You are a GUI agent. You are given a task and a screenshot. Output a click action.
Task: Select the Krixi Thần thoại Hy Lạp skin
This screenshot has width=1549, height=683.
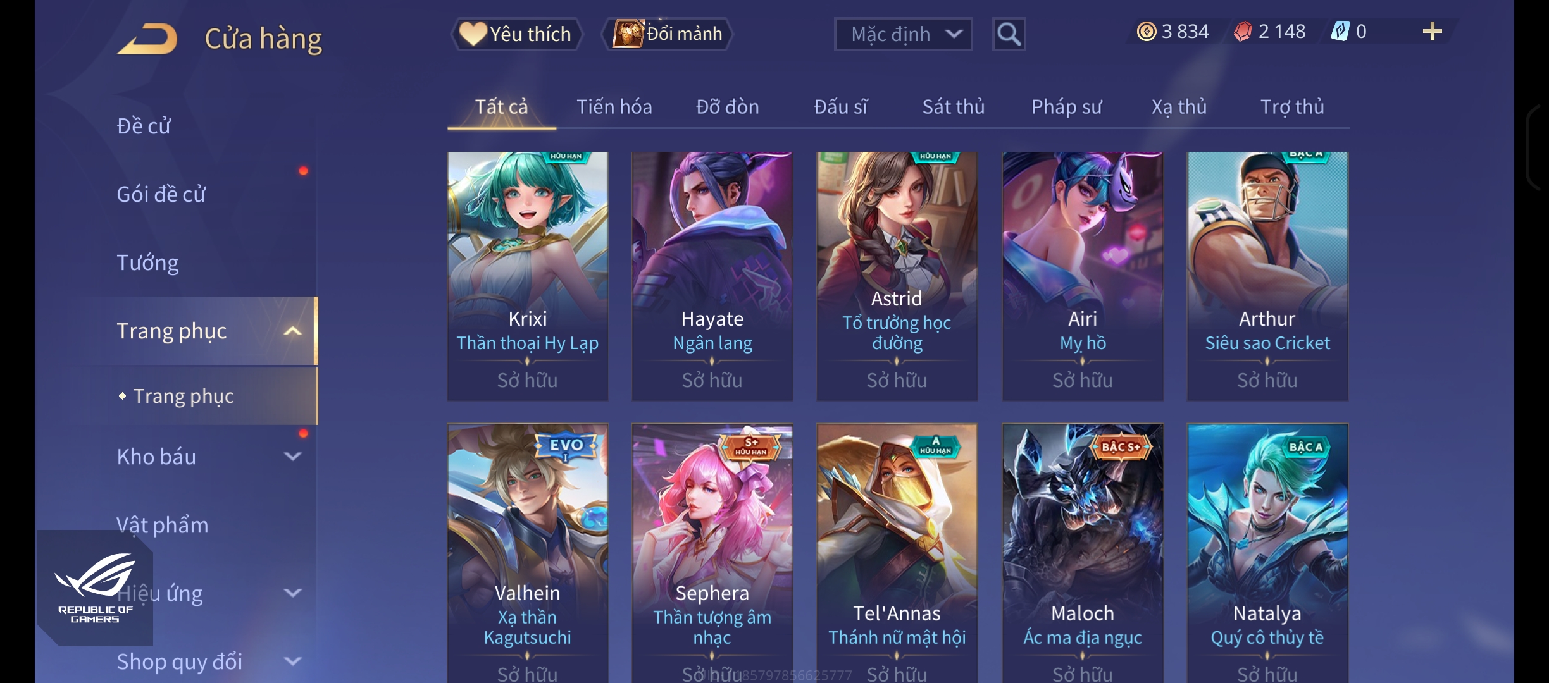point(527,276)
